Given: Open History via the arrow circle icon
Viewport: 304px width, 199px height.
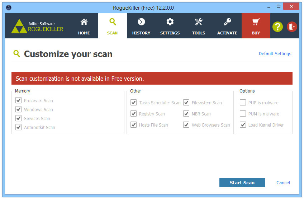Looking at the screenshot, I should [141, 22].
